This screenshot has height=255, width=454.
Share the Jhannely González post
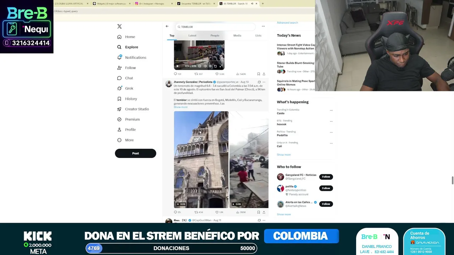pyautogui.click(x=264, y=212)
